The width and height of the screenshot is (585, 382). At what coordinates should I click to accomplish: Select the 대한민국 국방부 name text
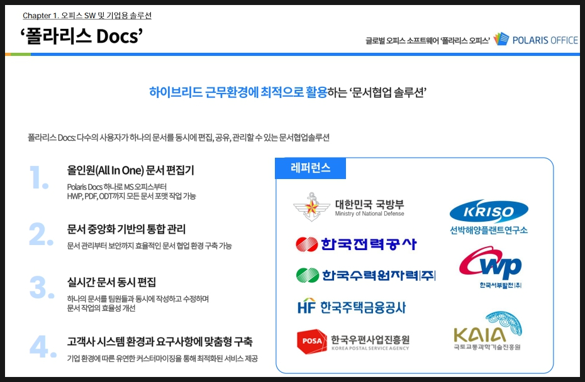click(x=369, y=204)
